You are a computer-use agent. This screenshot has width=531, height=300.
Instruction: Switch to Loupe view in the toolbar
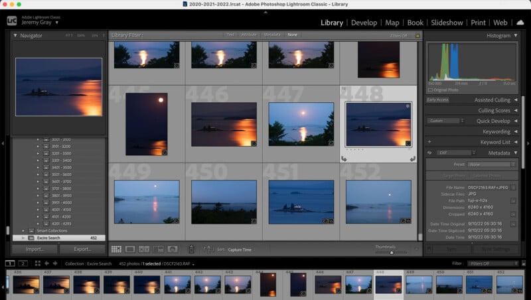(x=130, y=249)
